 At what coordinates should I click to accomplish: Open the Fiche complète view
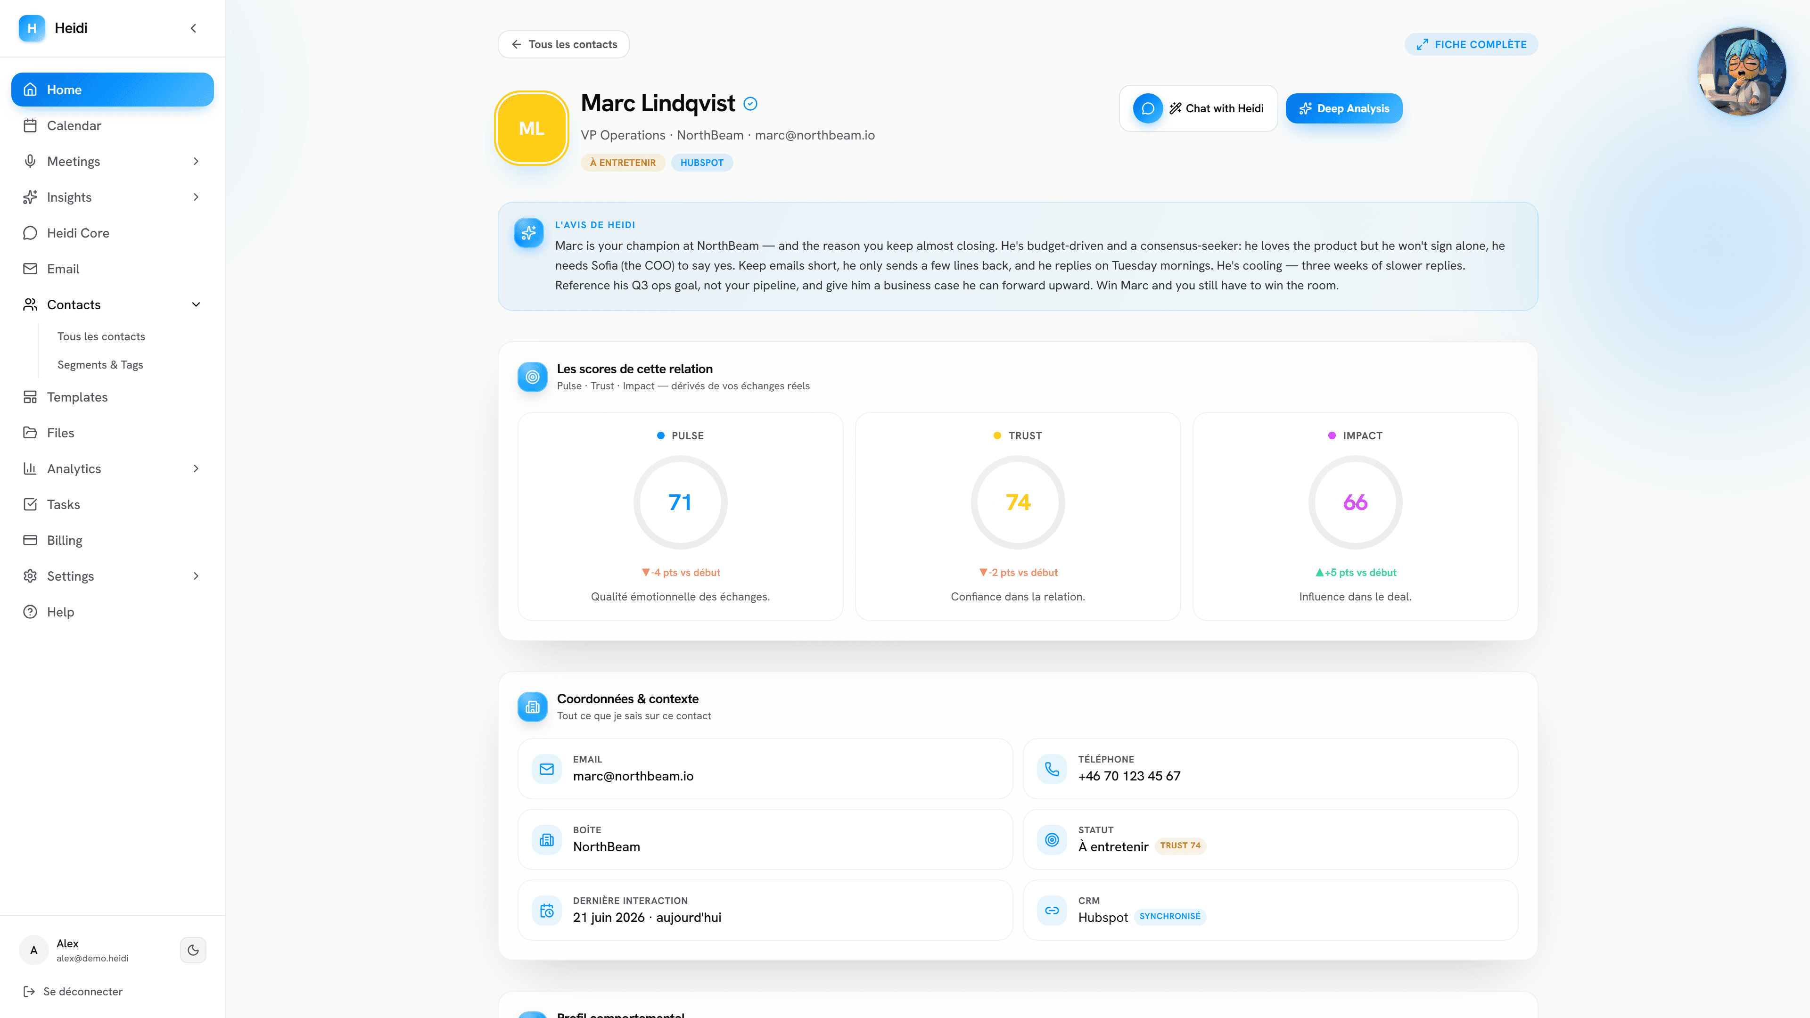pyautogui.click(x=1471, y=44)
